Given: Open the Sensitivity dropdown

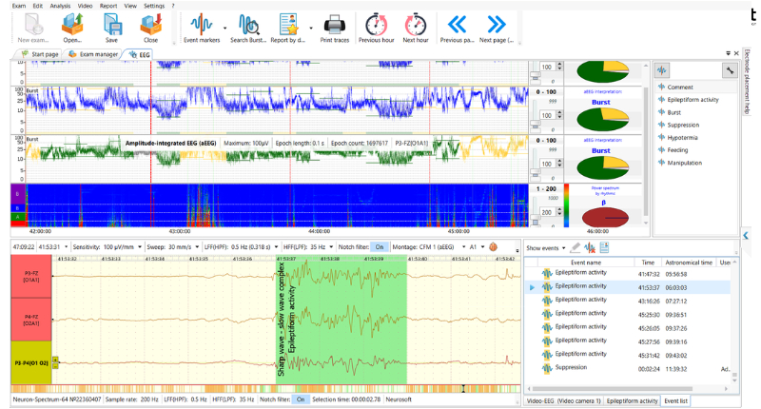Looking at the screenshot, I should tap(140, 247).
